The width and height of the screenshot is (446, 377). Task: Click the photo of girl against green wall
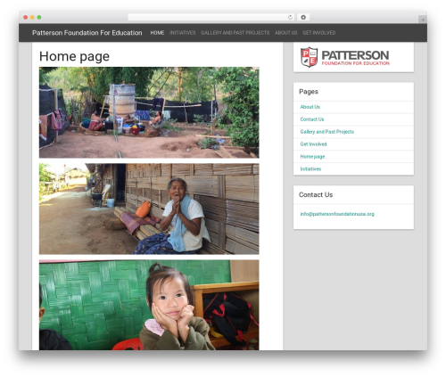pos(149,305)
